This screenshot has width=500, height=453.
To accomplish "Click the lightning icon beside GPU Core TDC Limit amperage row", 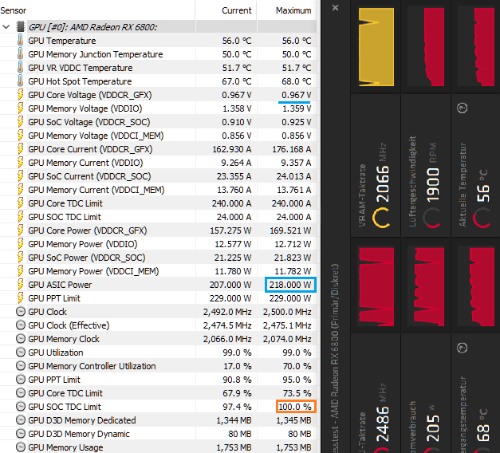I will point(21,203).
